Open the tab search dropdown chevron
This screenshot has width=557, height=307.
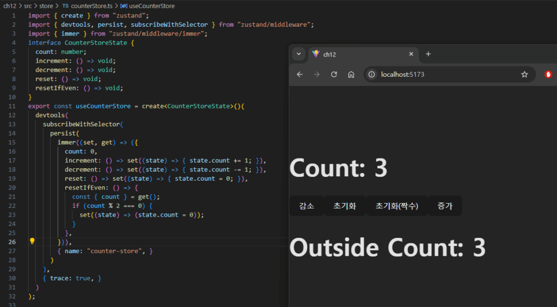298,54
